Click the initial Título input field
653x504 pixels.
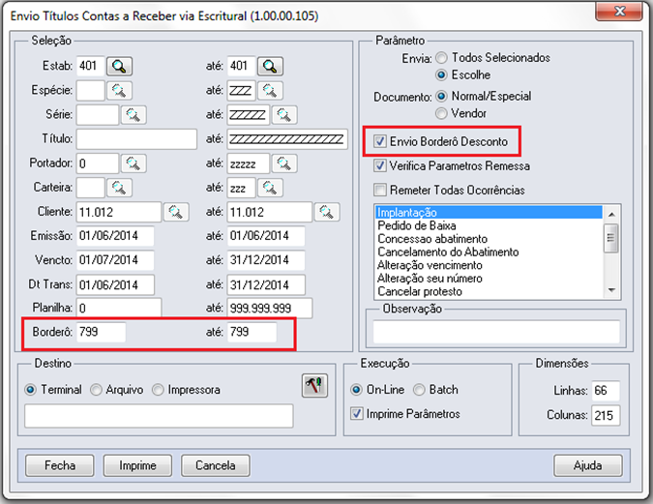point(136,138)
